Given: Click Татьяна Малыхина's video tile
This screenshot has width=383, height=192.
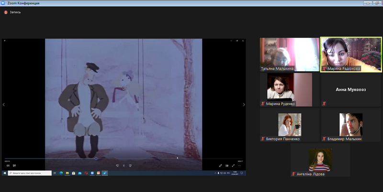Looking at the screenshot, I should pyautogui.click(x=290, y=54).
